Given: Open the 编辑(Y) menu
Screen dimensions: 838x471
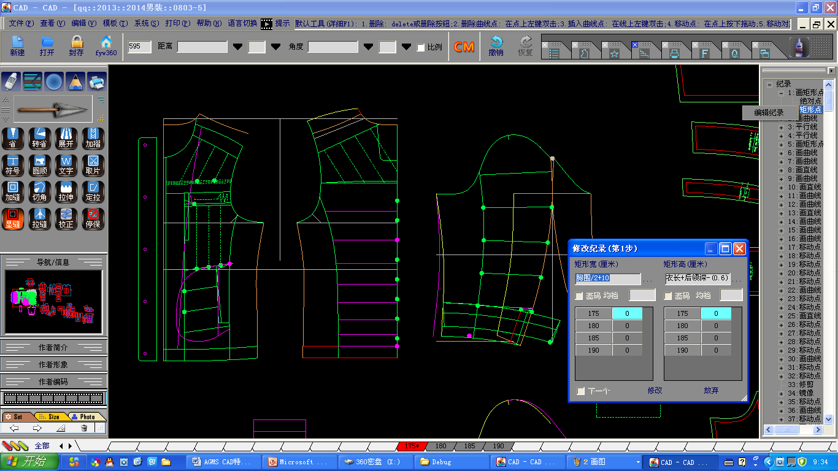Looking at the screenshot, I should [x=83, y=23].
